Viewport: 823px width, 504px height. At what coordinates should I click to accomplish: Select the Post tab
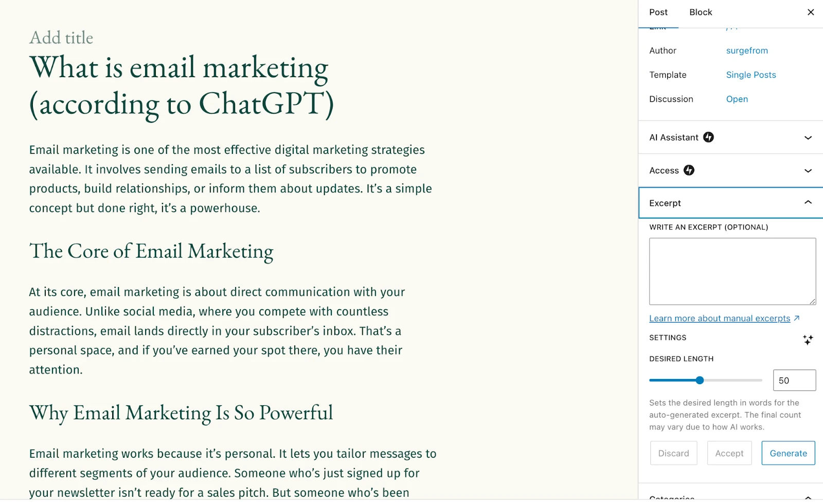[658, 12]
